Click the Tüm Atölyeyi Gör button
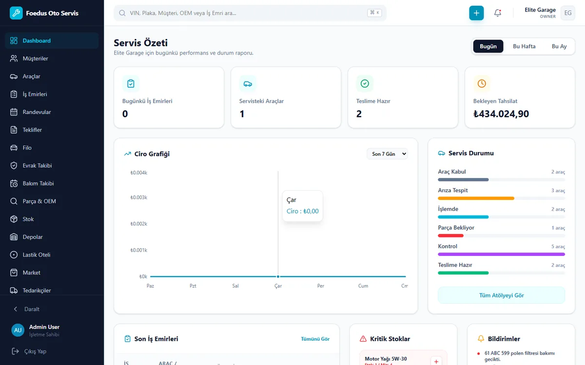 501,295
